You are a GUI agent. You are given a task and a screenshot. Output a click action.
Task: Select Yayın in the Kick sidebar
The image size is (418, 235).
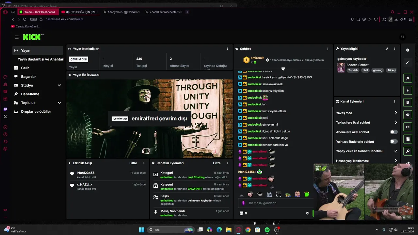click(x=38, y=51)
